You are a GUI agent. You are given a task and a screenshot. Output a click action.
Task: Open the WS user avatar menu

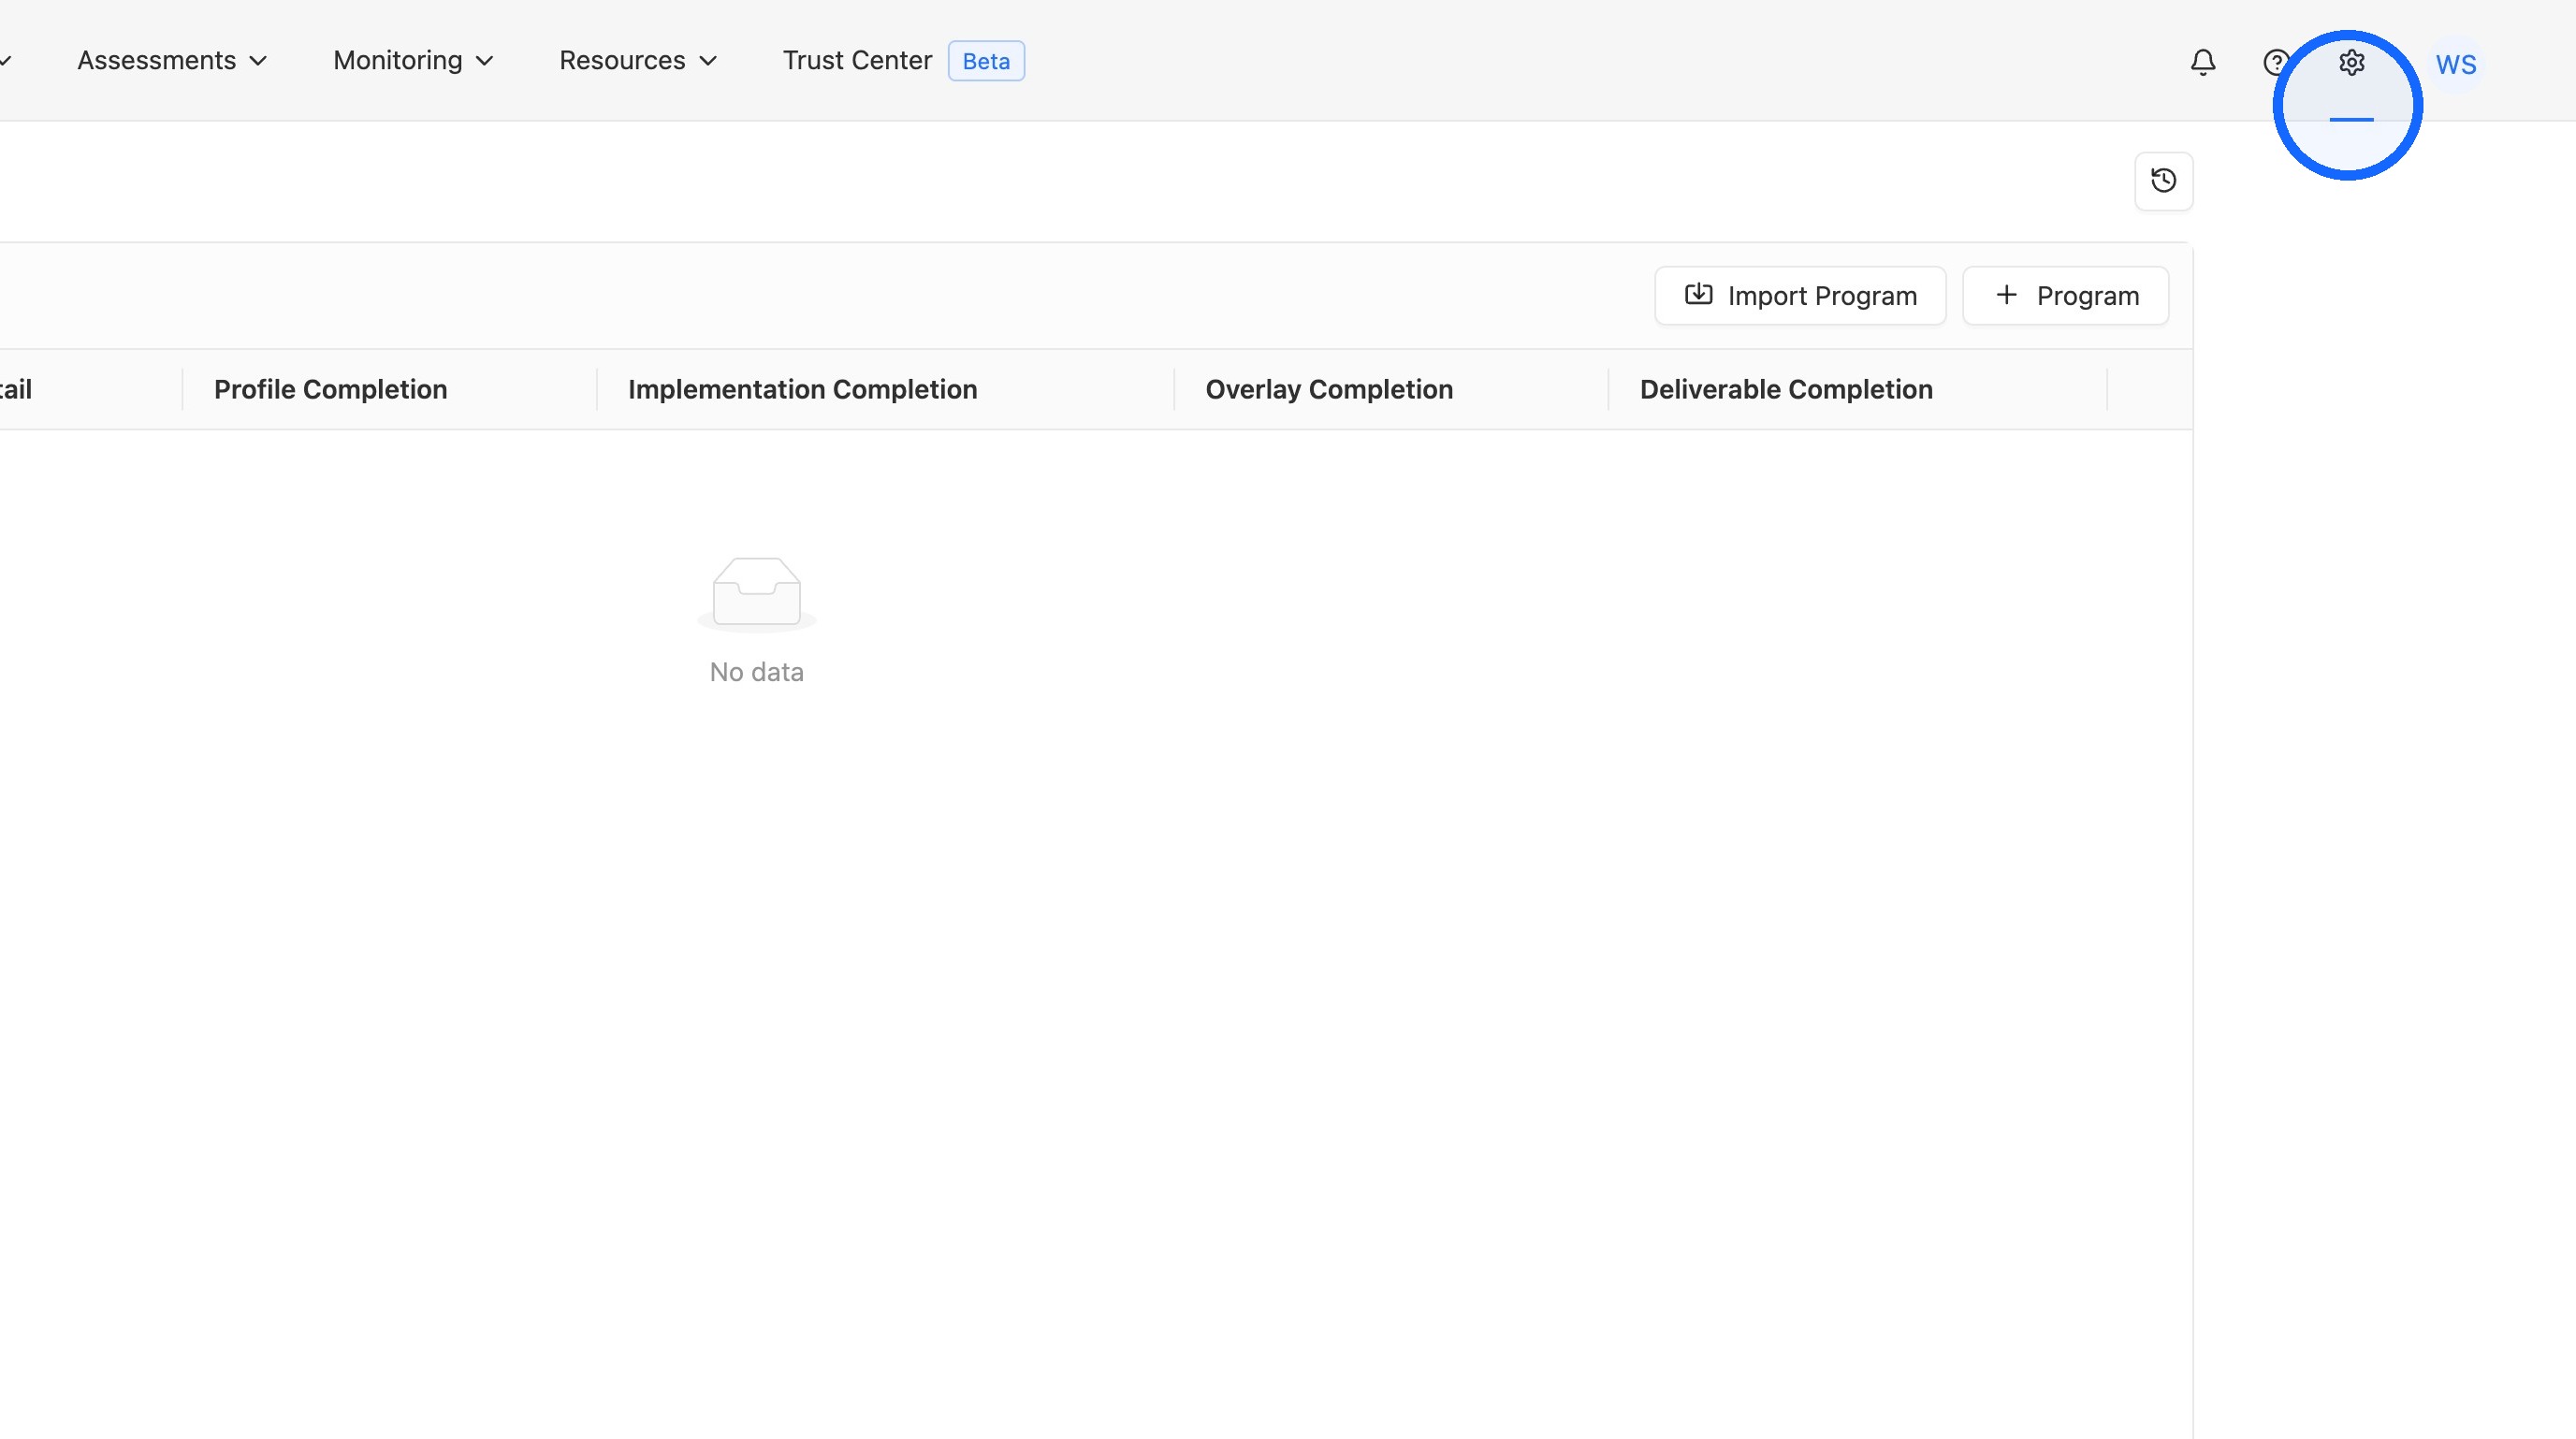(2456, 64)
